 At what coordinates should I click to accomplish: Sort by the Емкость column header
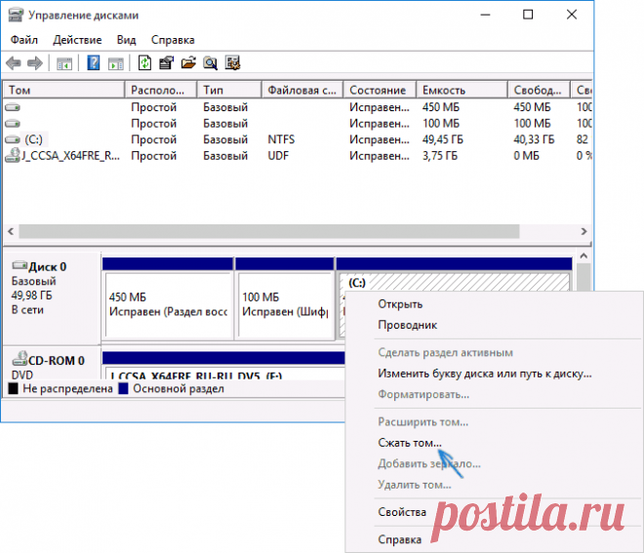(462, 90)
